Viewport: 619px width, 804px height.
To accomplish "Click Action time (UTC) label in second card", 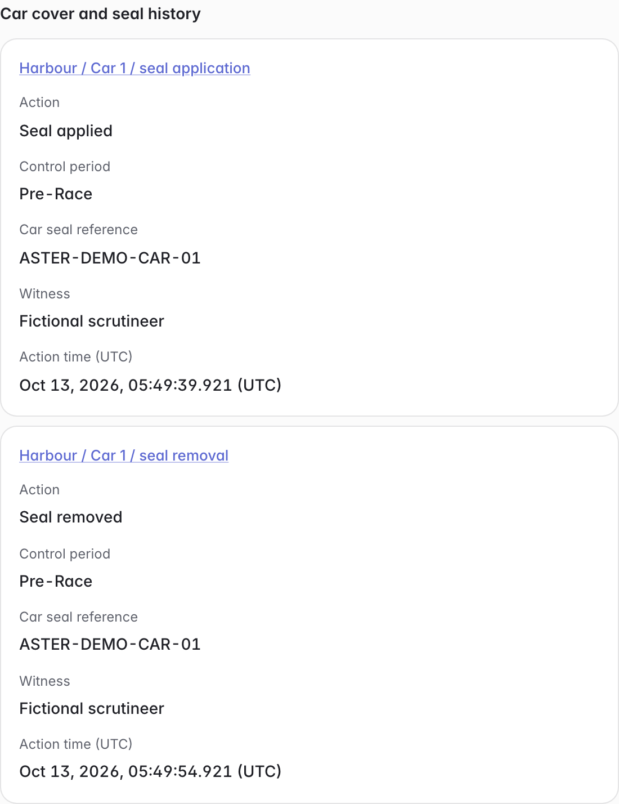I will coord(76,744).
